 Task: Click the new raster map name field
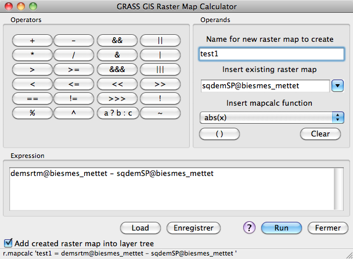coord(271,54)
